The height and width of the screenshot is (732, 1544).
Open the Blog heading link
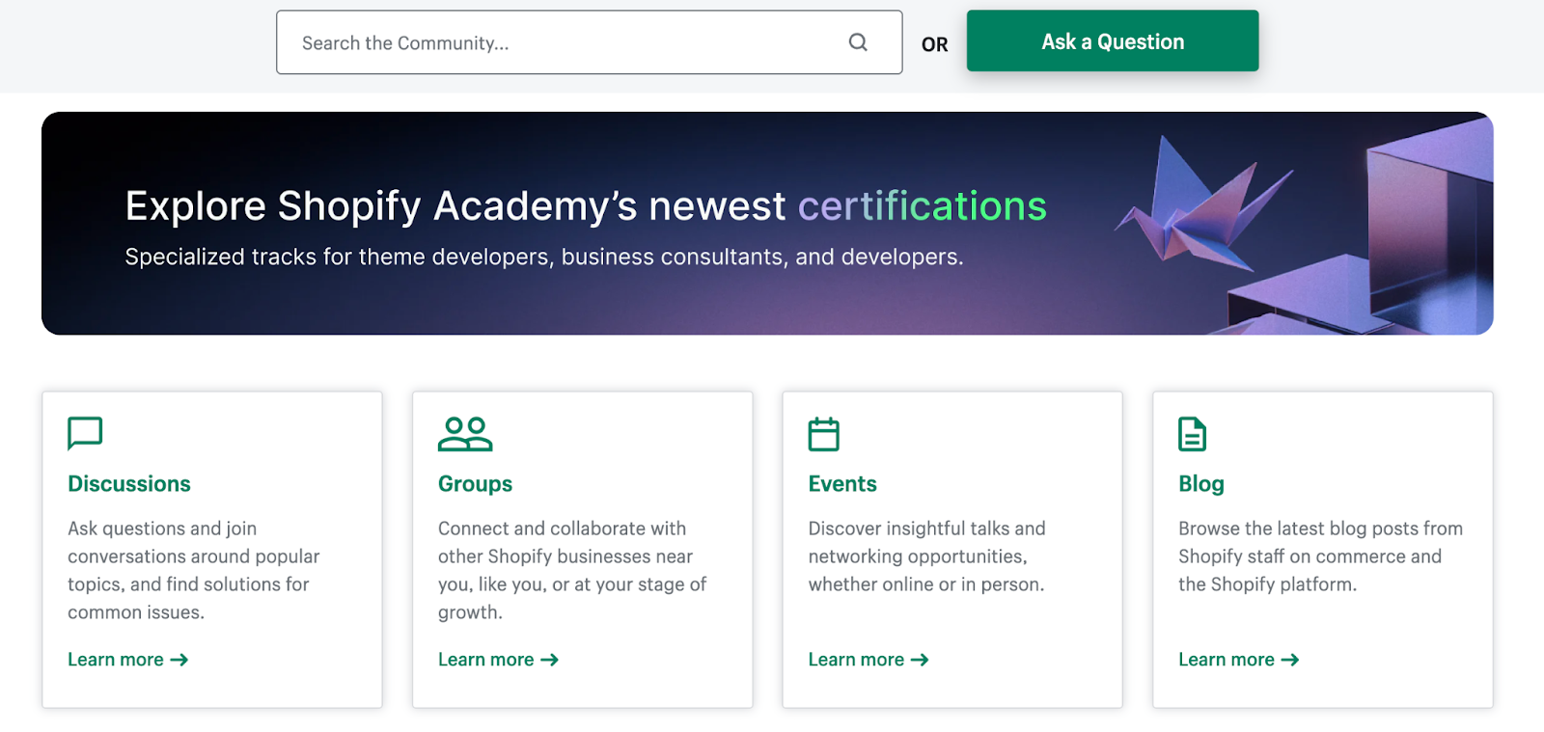(1201, 484)
